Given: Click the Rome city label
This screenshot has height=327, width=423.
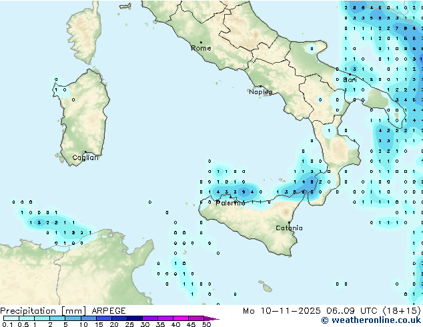Looking at the screenshot, I should point(201,49).
